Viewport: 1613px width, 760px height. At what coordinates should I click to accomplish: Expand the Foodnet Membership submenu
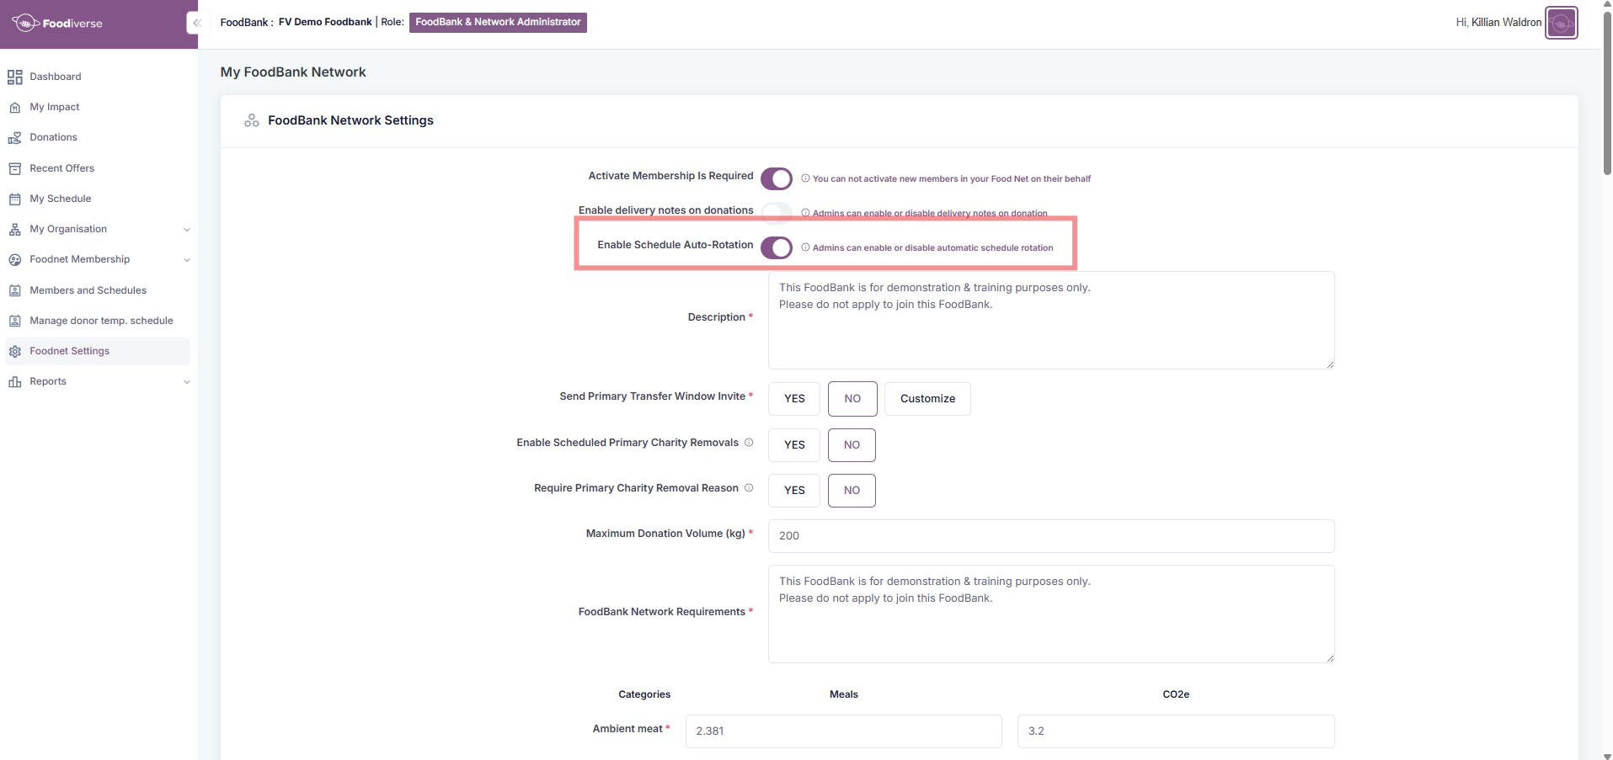coord(187,260)
